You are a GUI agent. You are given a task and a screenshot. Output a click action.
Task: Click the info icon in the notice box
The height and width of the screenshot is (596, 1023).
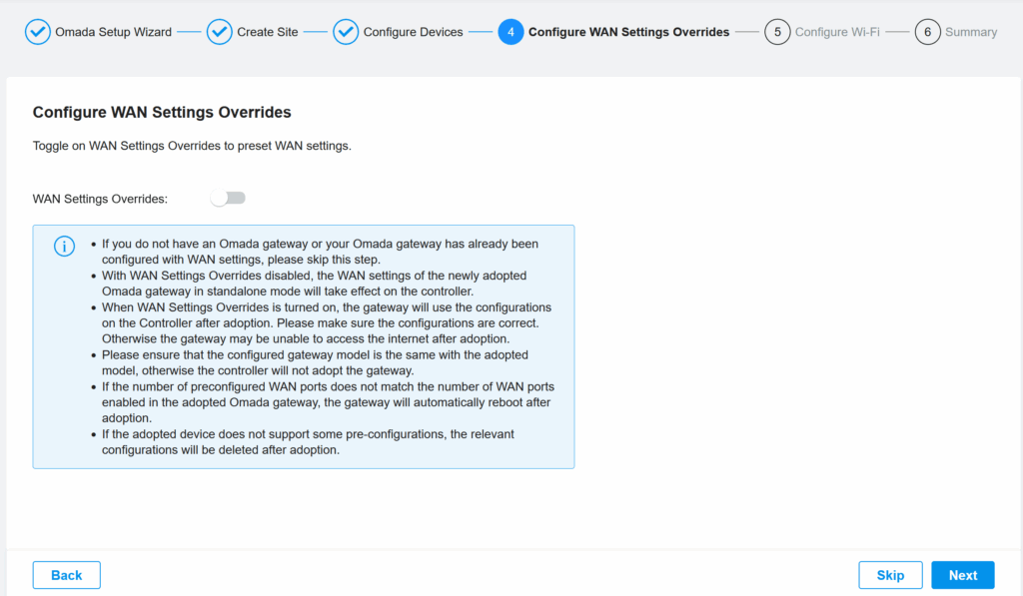point(64,247)
